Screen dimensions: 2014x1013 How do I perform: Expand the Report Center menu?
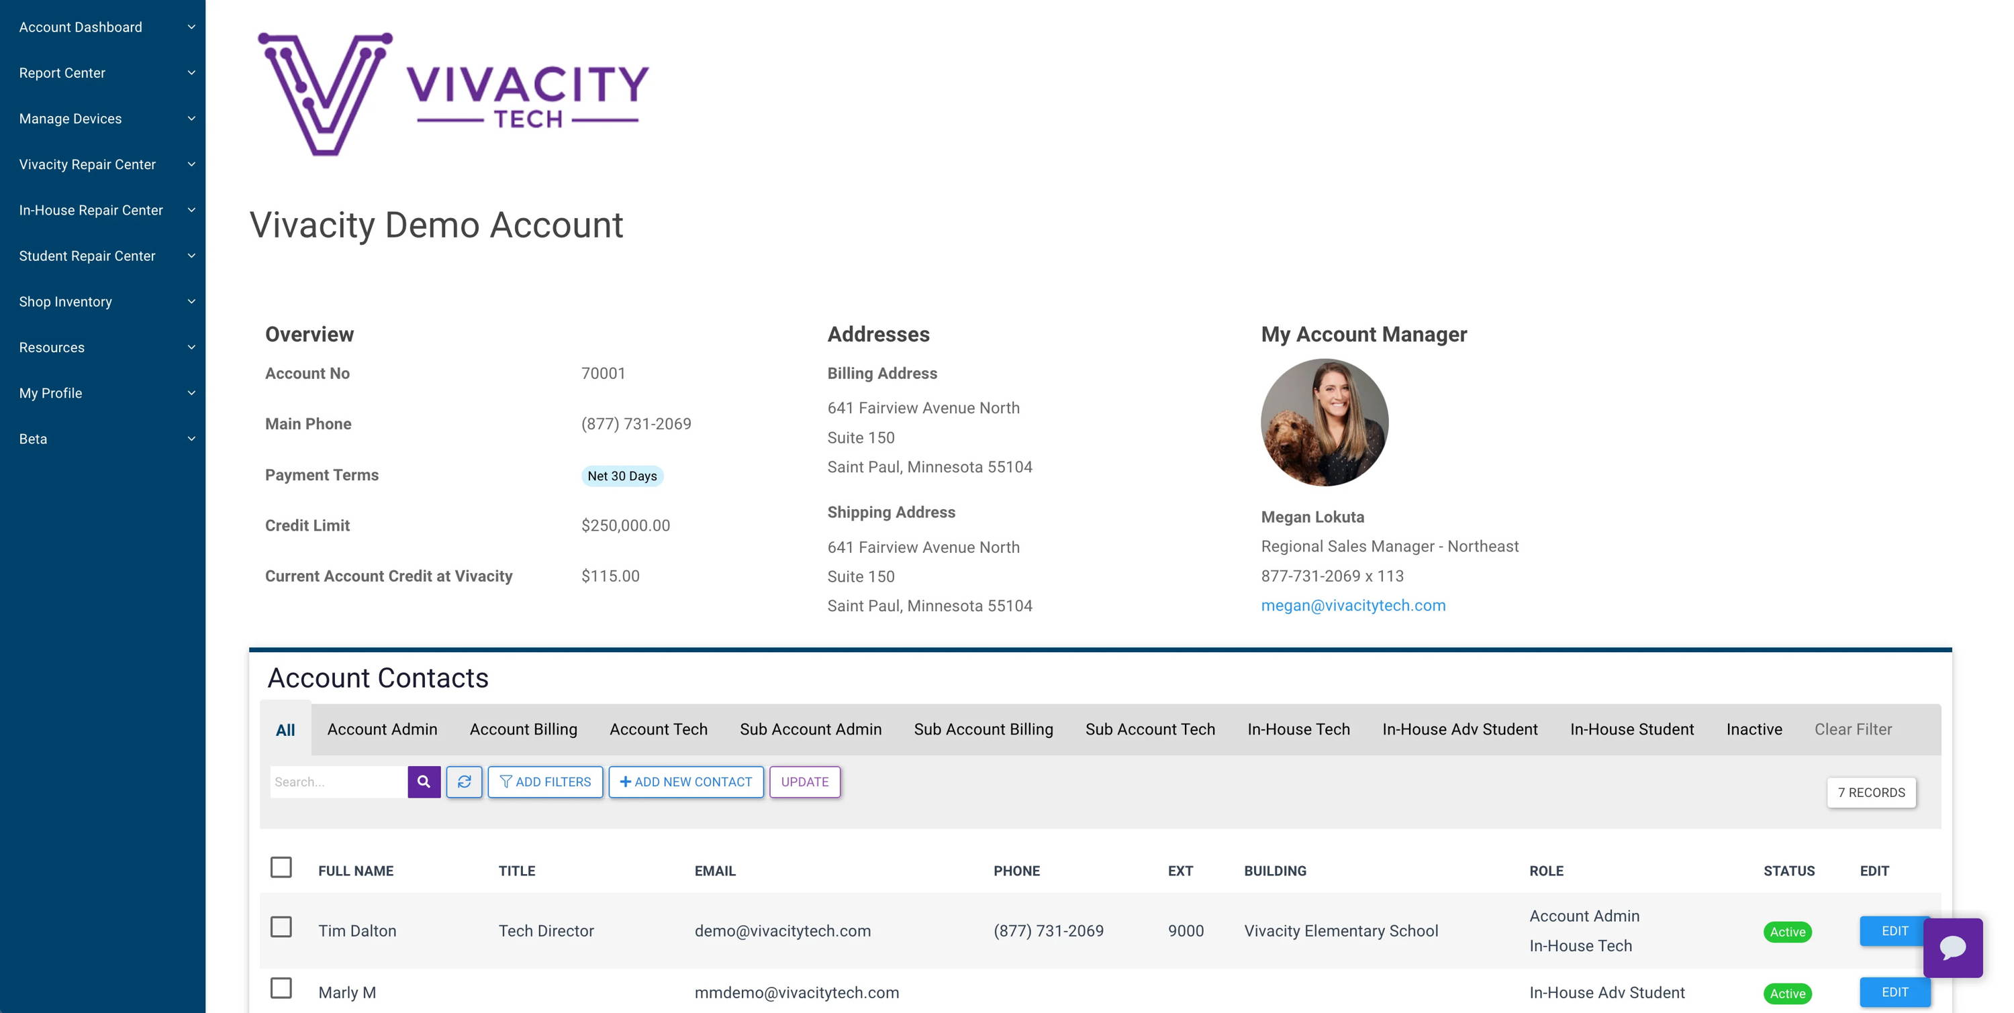103,72
